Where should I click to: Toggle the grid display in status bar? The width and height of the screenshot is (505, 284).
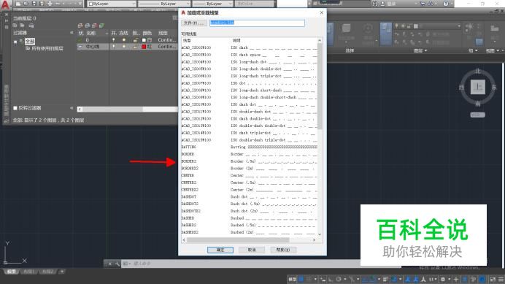pos(301,279)
